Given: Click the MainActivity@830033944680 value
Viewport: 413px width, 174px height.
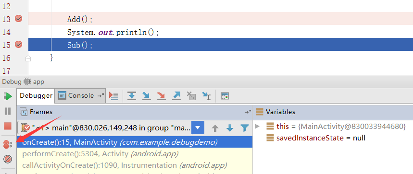Looking at the screenshot, I should click(x=352, y=126).
